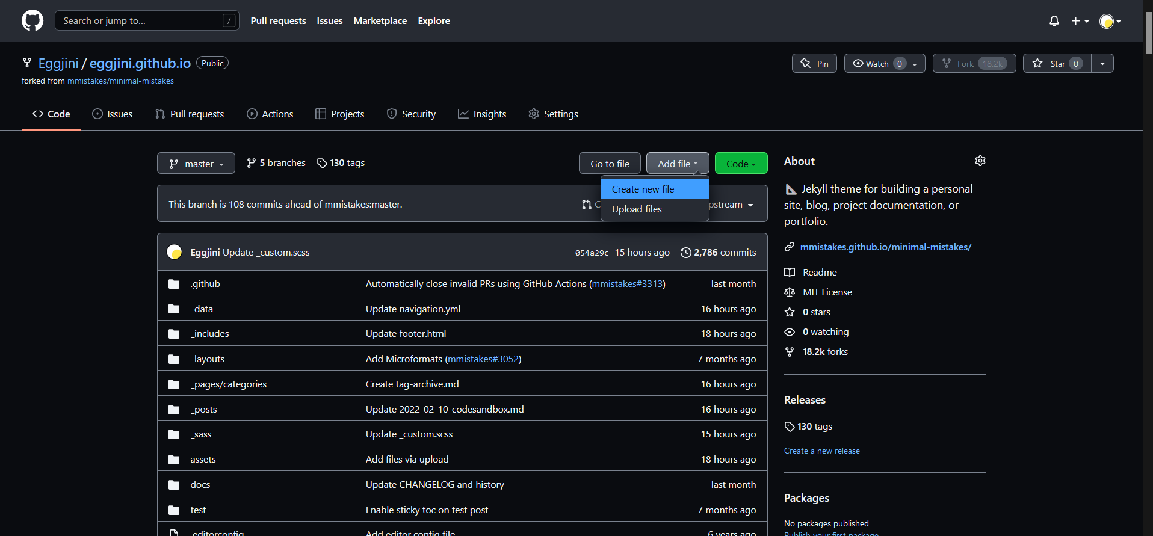The height and width of the screenshot is (536, 1153).
Task: Click the _layouts folder icon
Action: 174,359
